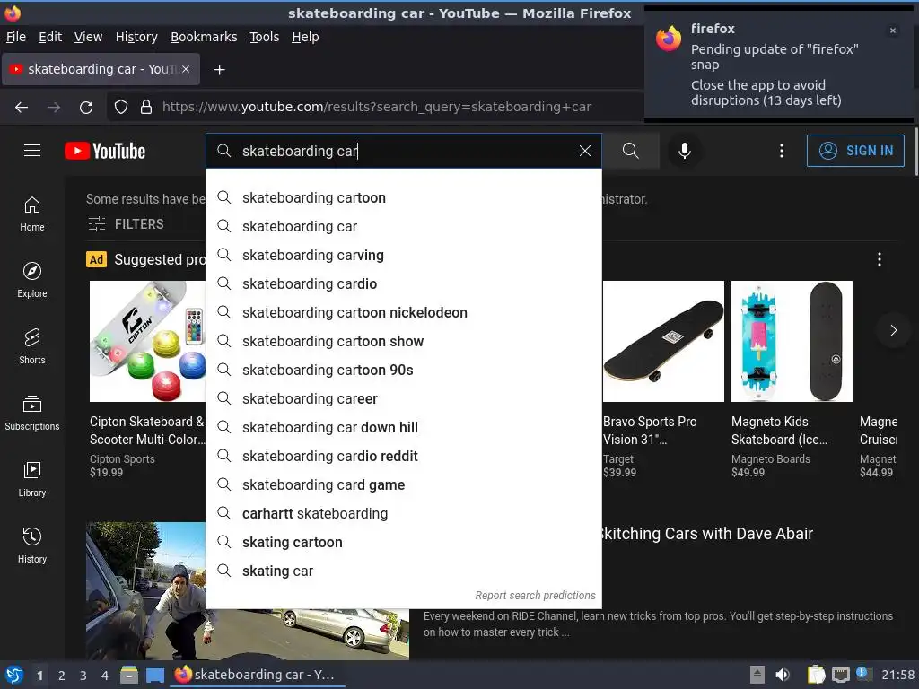Open the History menu in the menu bar
The height and width of the screenshot is (689, 919).
click(136, 37)
